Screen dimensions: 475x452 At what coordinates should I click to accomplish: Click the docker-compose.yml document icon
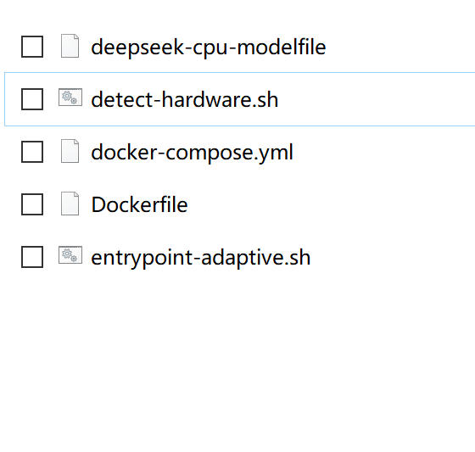coord(70,151)
